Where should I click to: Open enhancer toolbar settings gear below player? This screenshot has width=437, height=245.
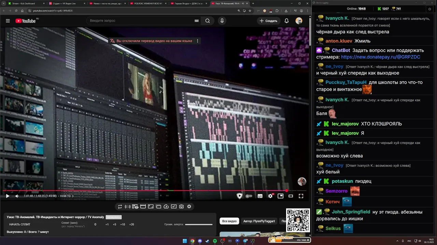pos(189,207)
